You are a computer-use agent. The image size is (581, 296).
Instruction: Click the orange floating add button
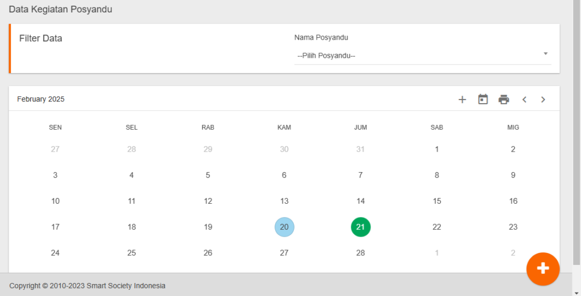[x=543, y=269]
